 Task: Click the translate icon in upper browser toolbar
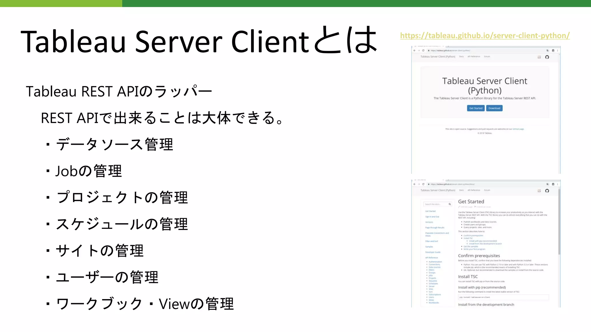click(548, 50)
